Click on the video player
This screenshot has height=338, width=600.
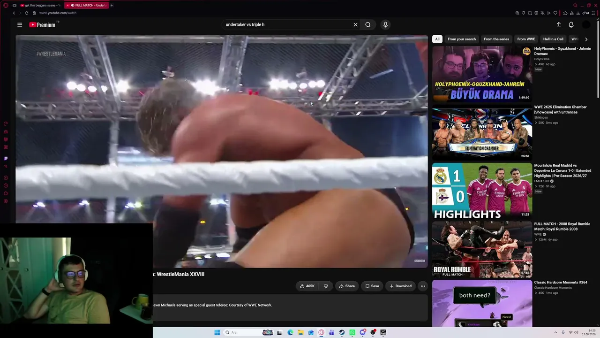[222, 151]
